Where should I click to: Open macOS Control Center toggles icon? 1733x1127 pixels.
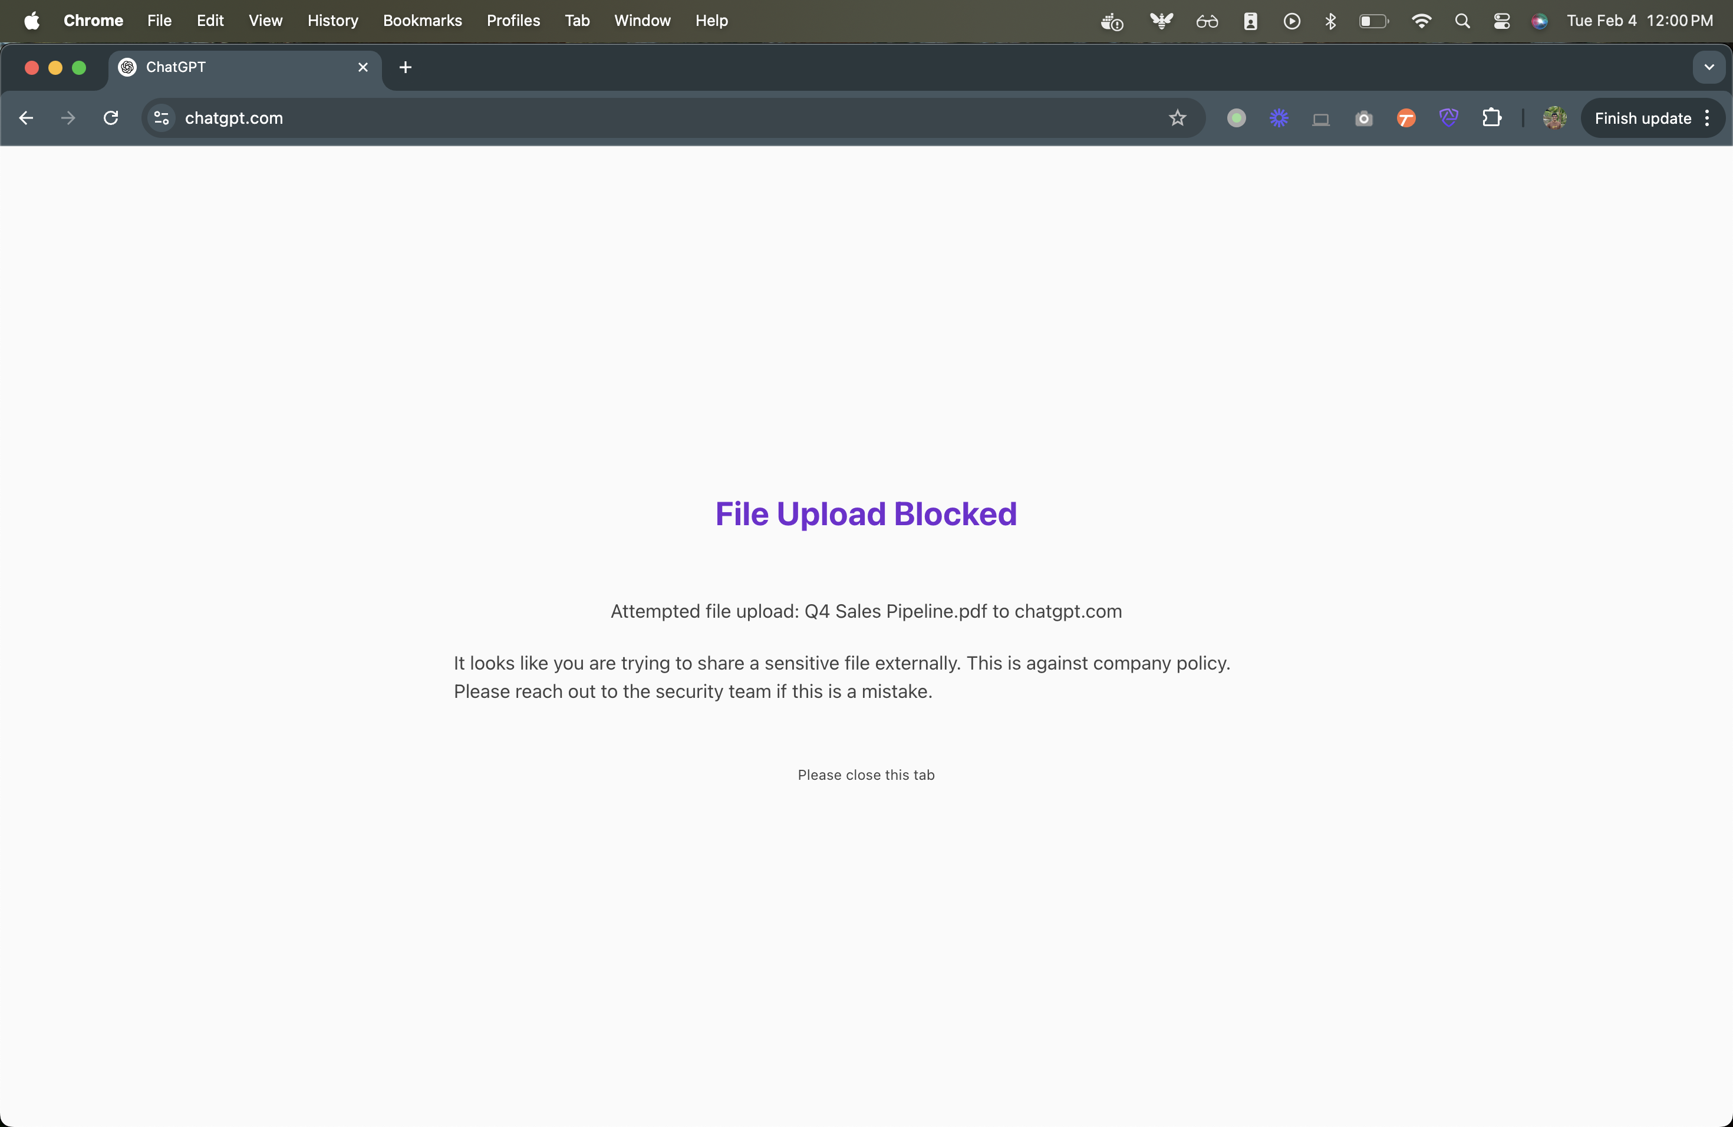(x=1501, y=21)
